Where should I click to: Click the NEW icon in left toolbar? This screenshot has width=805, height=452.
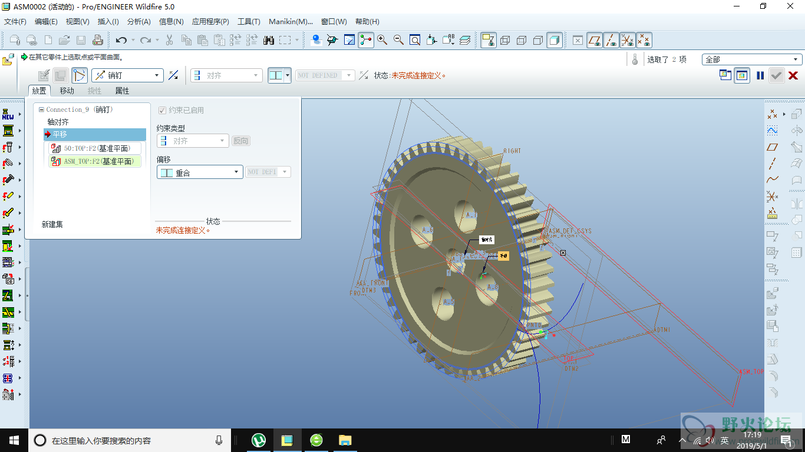(8, 114)
